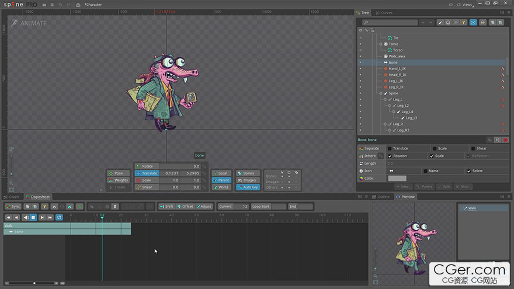Enable Separate Scale checkbox

click(x=435, y=148)
